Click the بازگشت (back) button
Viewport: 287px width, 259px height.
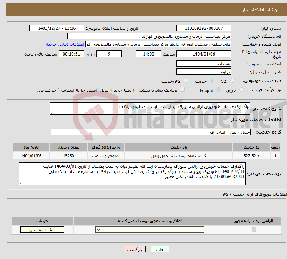tap(135, 249)
